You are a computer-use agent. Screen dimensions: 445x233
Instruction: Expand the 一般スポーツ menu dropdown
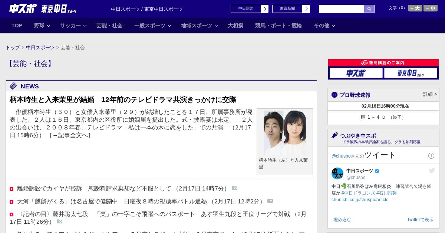(153, 26)
